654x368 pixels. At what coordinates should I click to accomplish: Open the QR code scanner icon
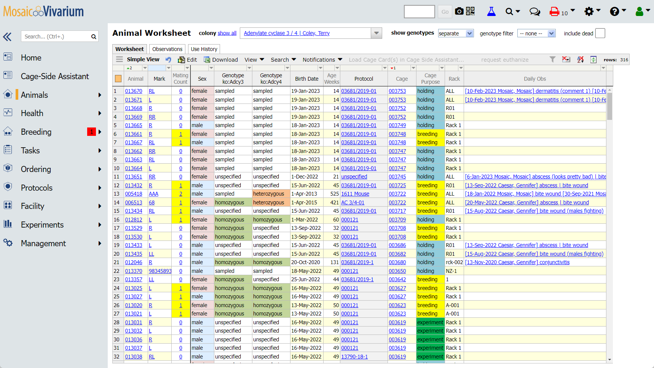471,11
